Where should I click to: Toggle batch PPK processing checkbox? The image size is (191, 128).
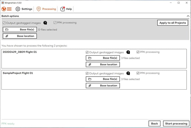pos(55,23)
